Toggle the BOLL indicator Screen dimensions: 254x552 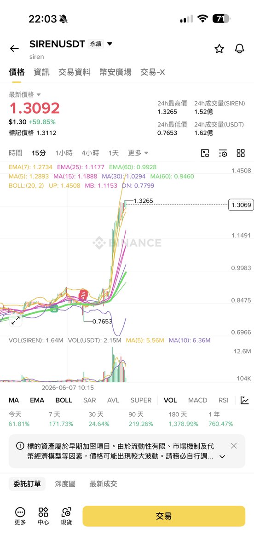[64, 400]
